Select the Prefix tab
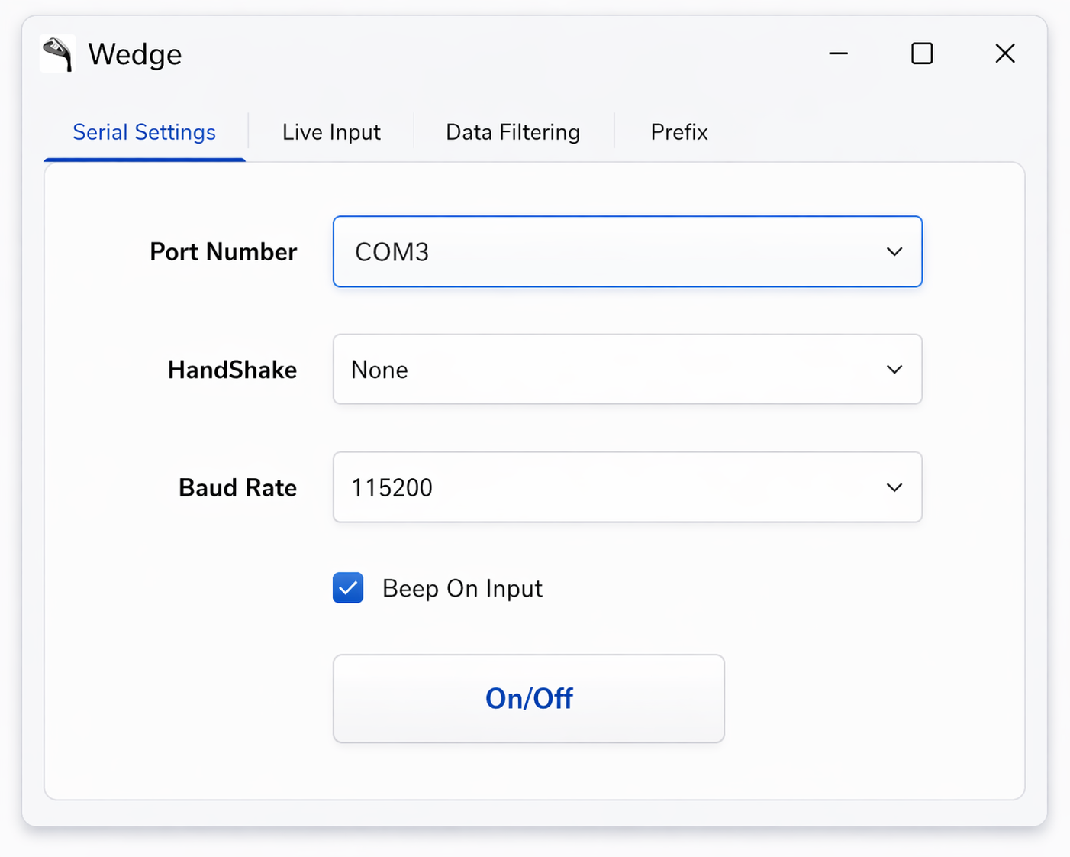 point(678,131)
